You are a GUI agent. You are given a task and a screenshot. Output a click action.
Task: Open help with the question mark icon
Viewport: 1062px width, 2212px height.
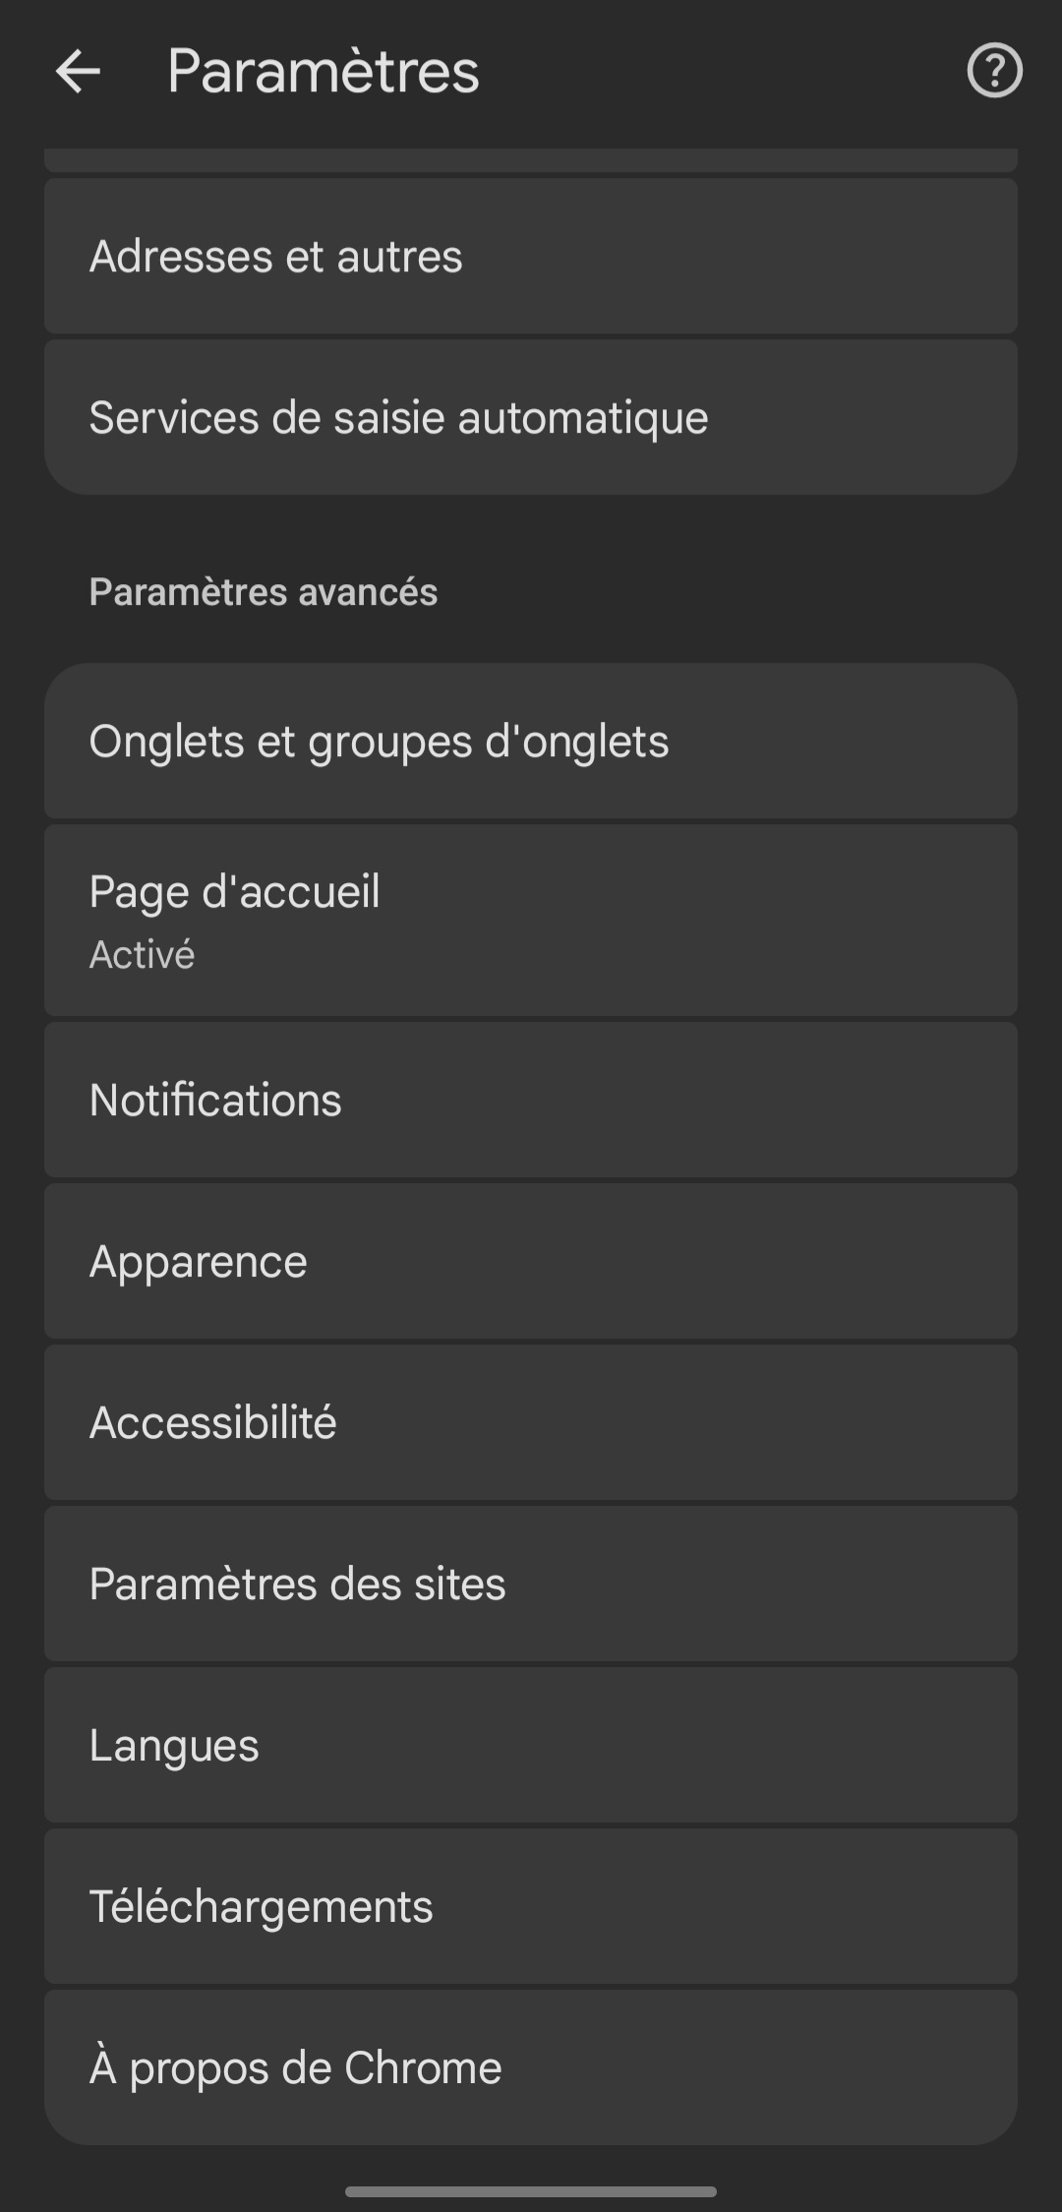[x=994, y=71]
